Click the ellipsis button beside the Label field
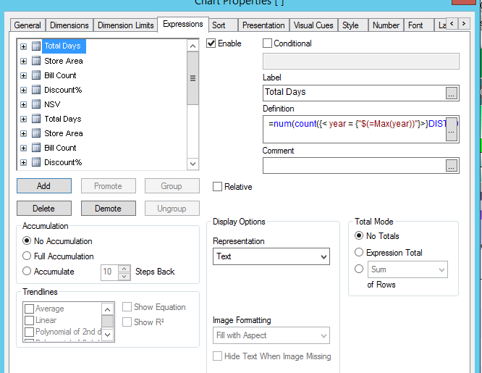 pyautogui.click(x=452, y=93)
